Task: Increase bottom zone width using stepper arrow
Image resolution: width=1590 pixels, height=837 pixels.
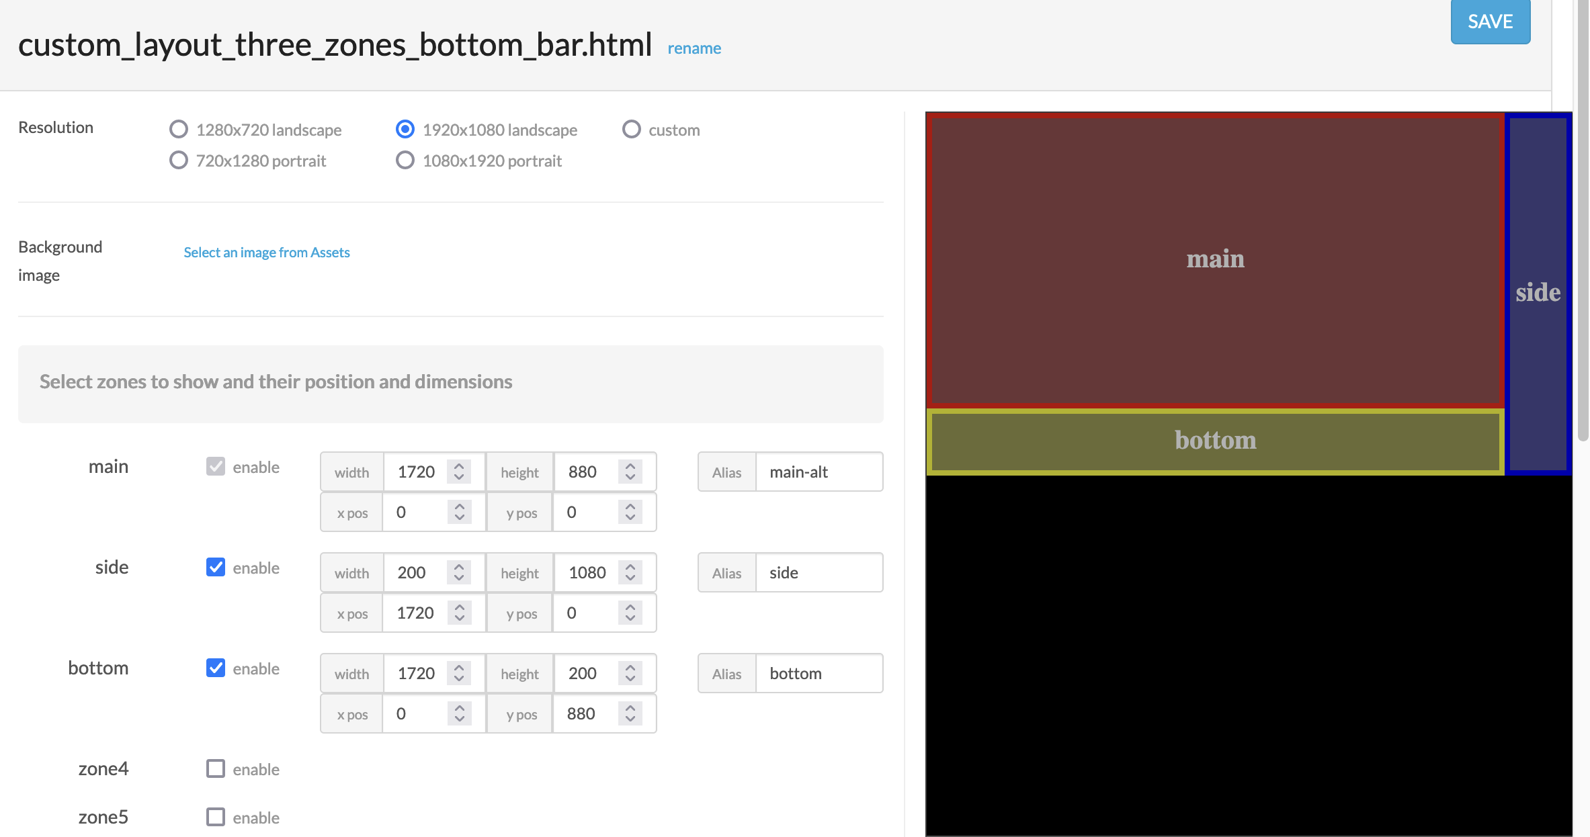Action: tap(458, 668)
